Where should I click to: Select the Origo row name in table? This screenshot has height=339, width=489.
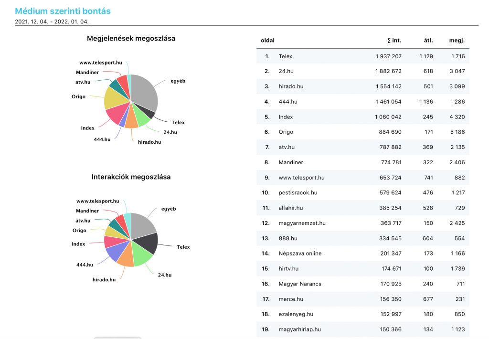pos(286,132)
